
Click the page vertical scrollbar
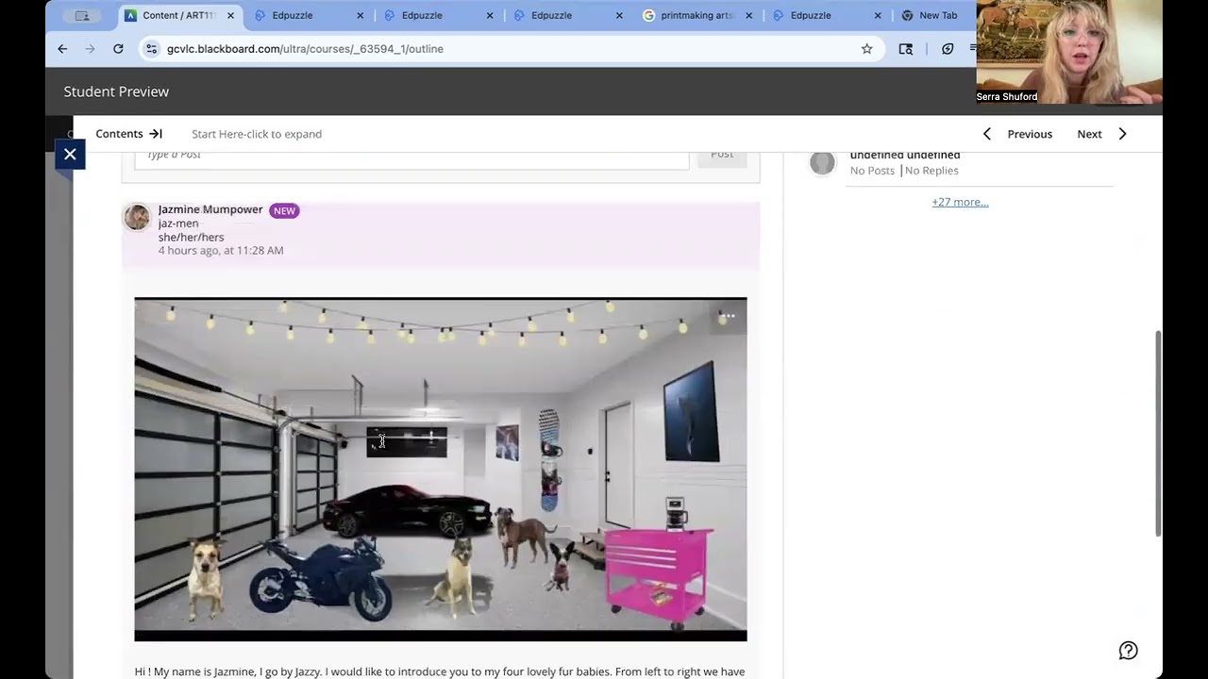1158,434
